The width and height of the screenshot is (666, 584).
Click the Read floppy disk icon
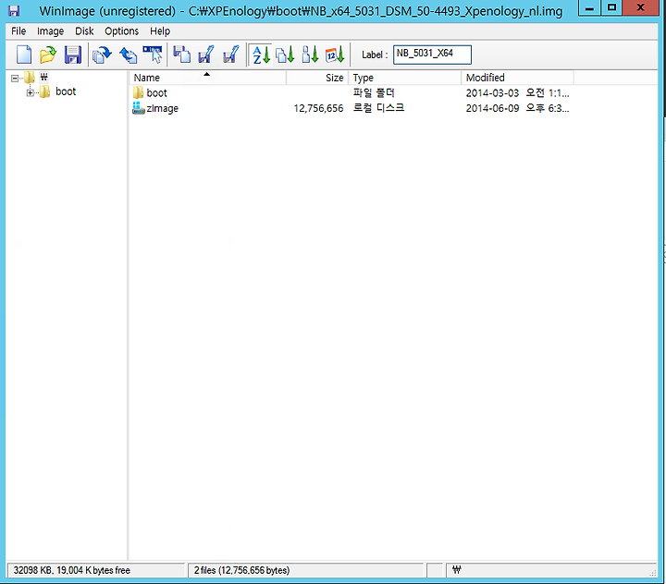tap(182, 55)
